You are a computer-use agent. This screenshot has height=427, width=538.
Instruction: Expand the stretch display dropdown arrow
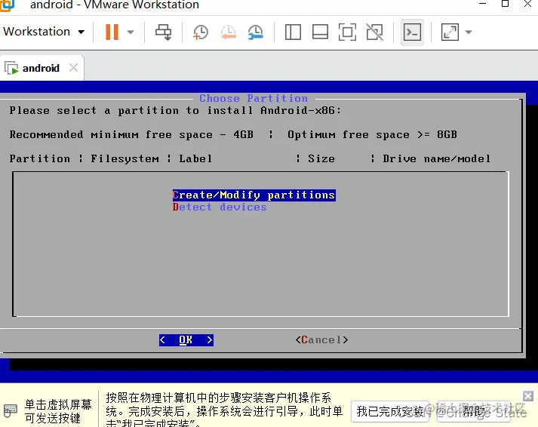[469, 32]
